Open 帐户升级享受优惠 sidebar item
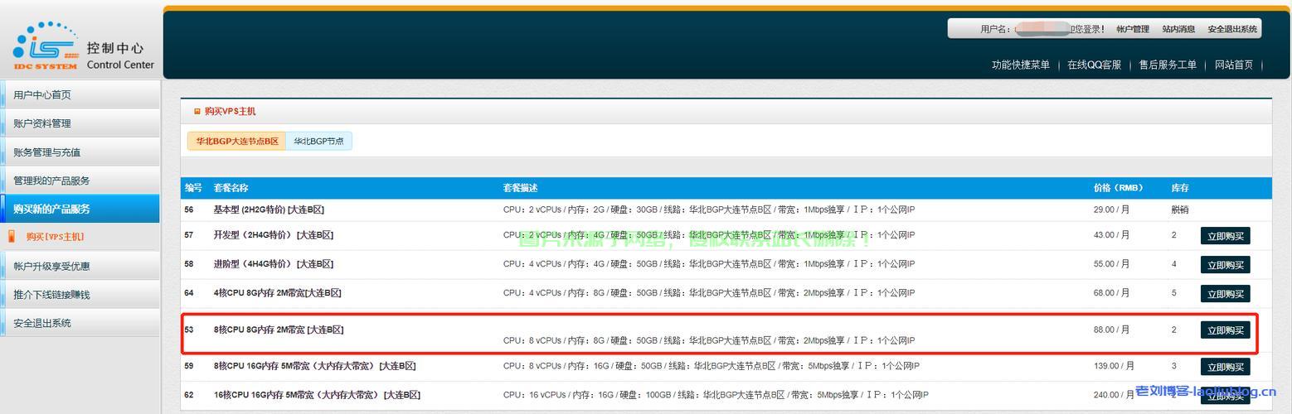Viewport: 1292px width, 414px height. point(80,266)
